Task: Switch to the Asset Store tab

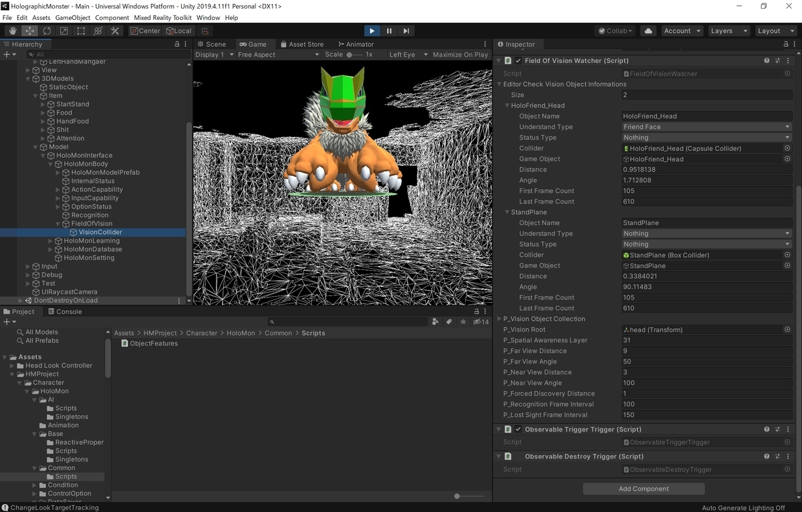Action: coord(301,44)
